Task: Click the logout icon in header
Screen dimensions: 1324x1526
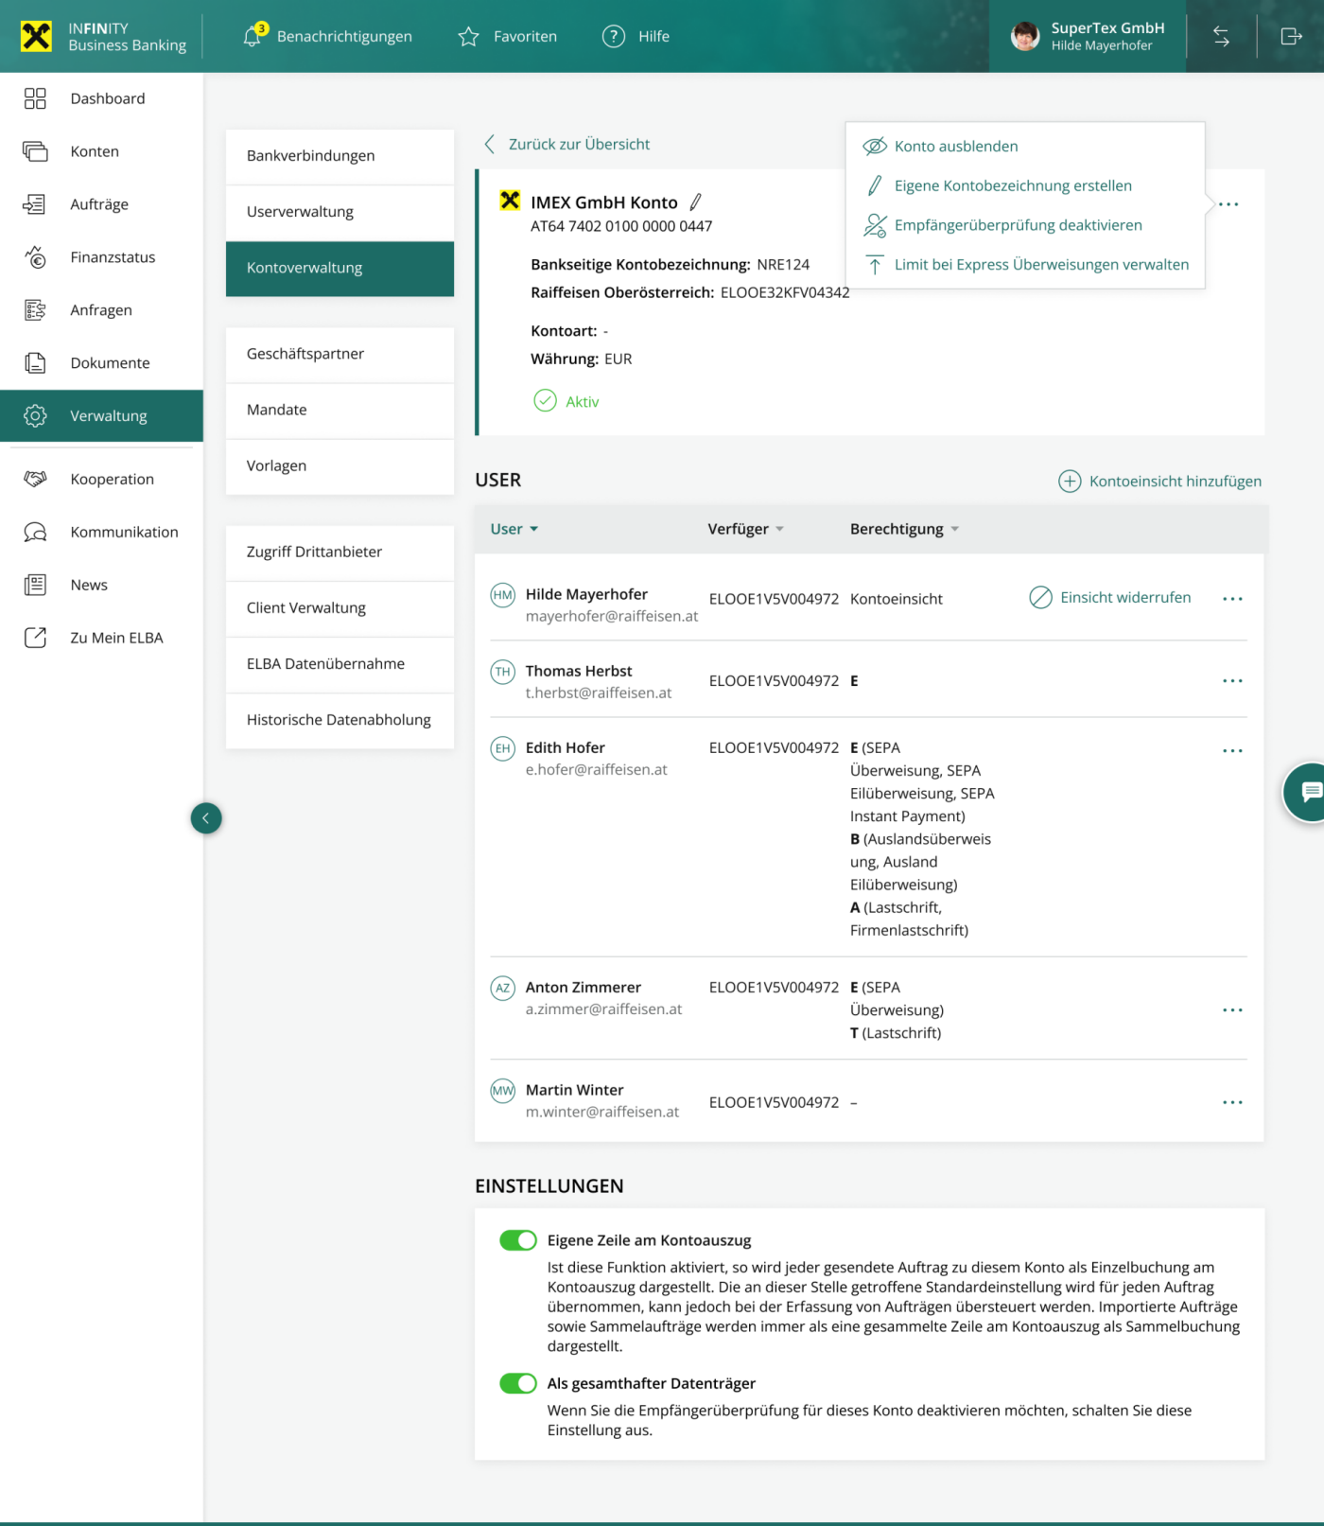Action: pyautogui.click(x=1291, y=37)
